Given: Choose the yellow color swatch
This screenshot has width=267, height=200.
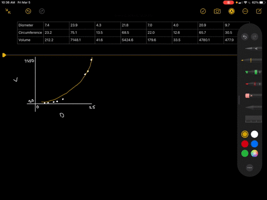Looking at the screenshot, I should click(x=245, y=134).
